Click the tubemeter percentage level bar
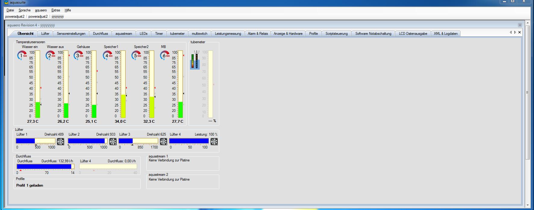The image size is (534, 210). [211, 84]
